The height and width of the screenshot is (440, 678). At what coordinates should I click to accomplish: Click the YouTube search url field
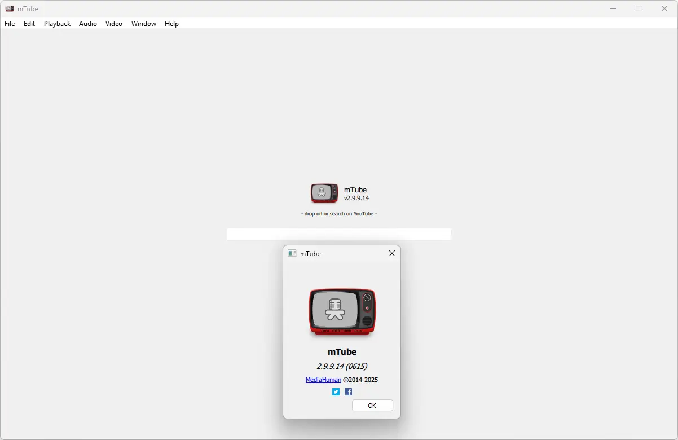pyautogui.click(x=339, y=234)
